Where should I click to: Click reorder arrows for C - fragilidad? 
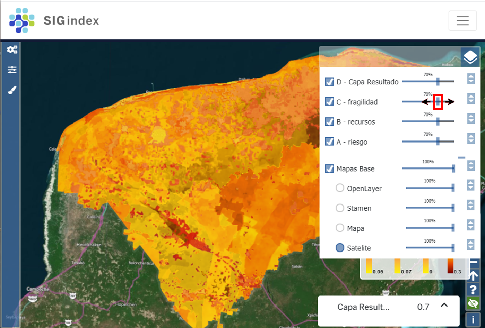tap(471, 99)
